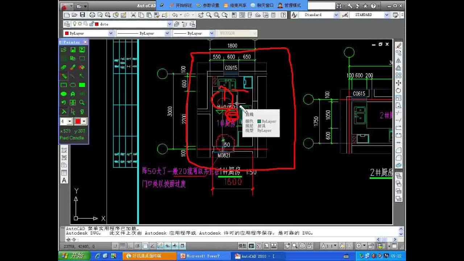Click the 模型 model space button
The height and width of the screenshot is (261, 464).
[242, 246]
